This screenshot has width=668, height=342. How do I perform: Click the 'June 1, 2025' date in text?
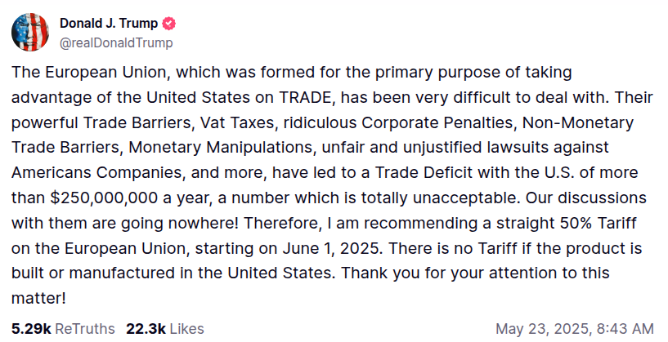[330, 248]
